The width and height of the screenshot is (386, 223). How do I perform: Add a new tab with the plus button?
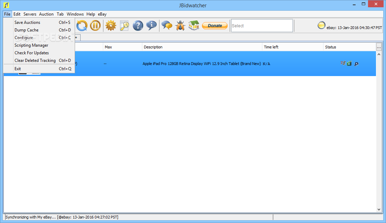(x=76, y=37)
